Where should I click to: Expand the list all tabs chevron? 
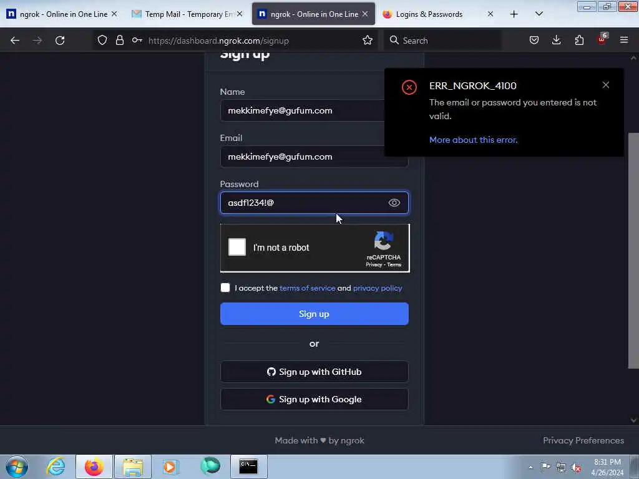(539, 14)
